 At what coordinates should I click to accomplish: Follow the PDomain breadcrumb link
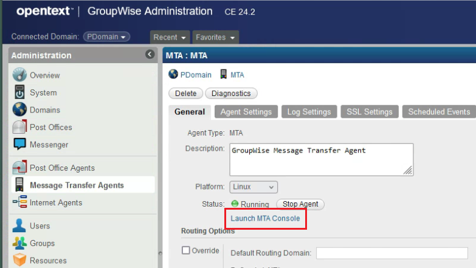coord(196,75)
